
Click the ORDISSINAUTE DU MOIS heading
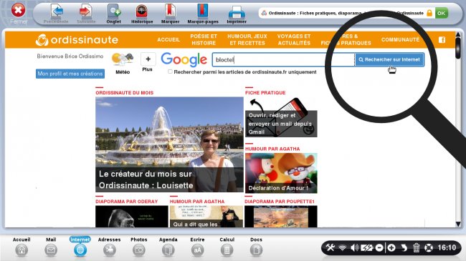[125, 93]
